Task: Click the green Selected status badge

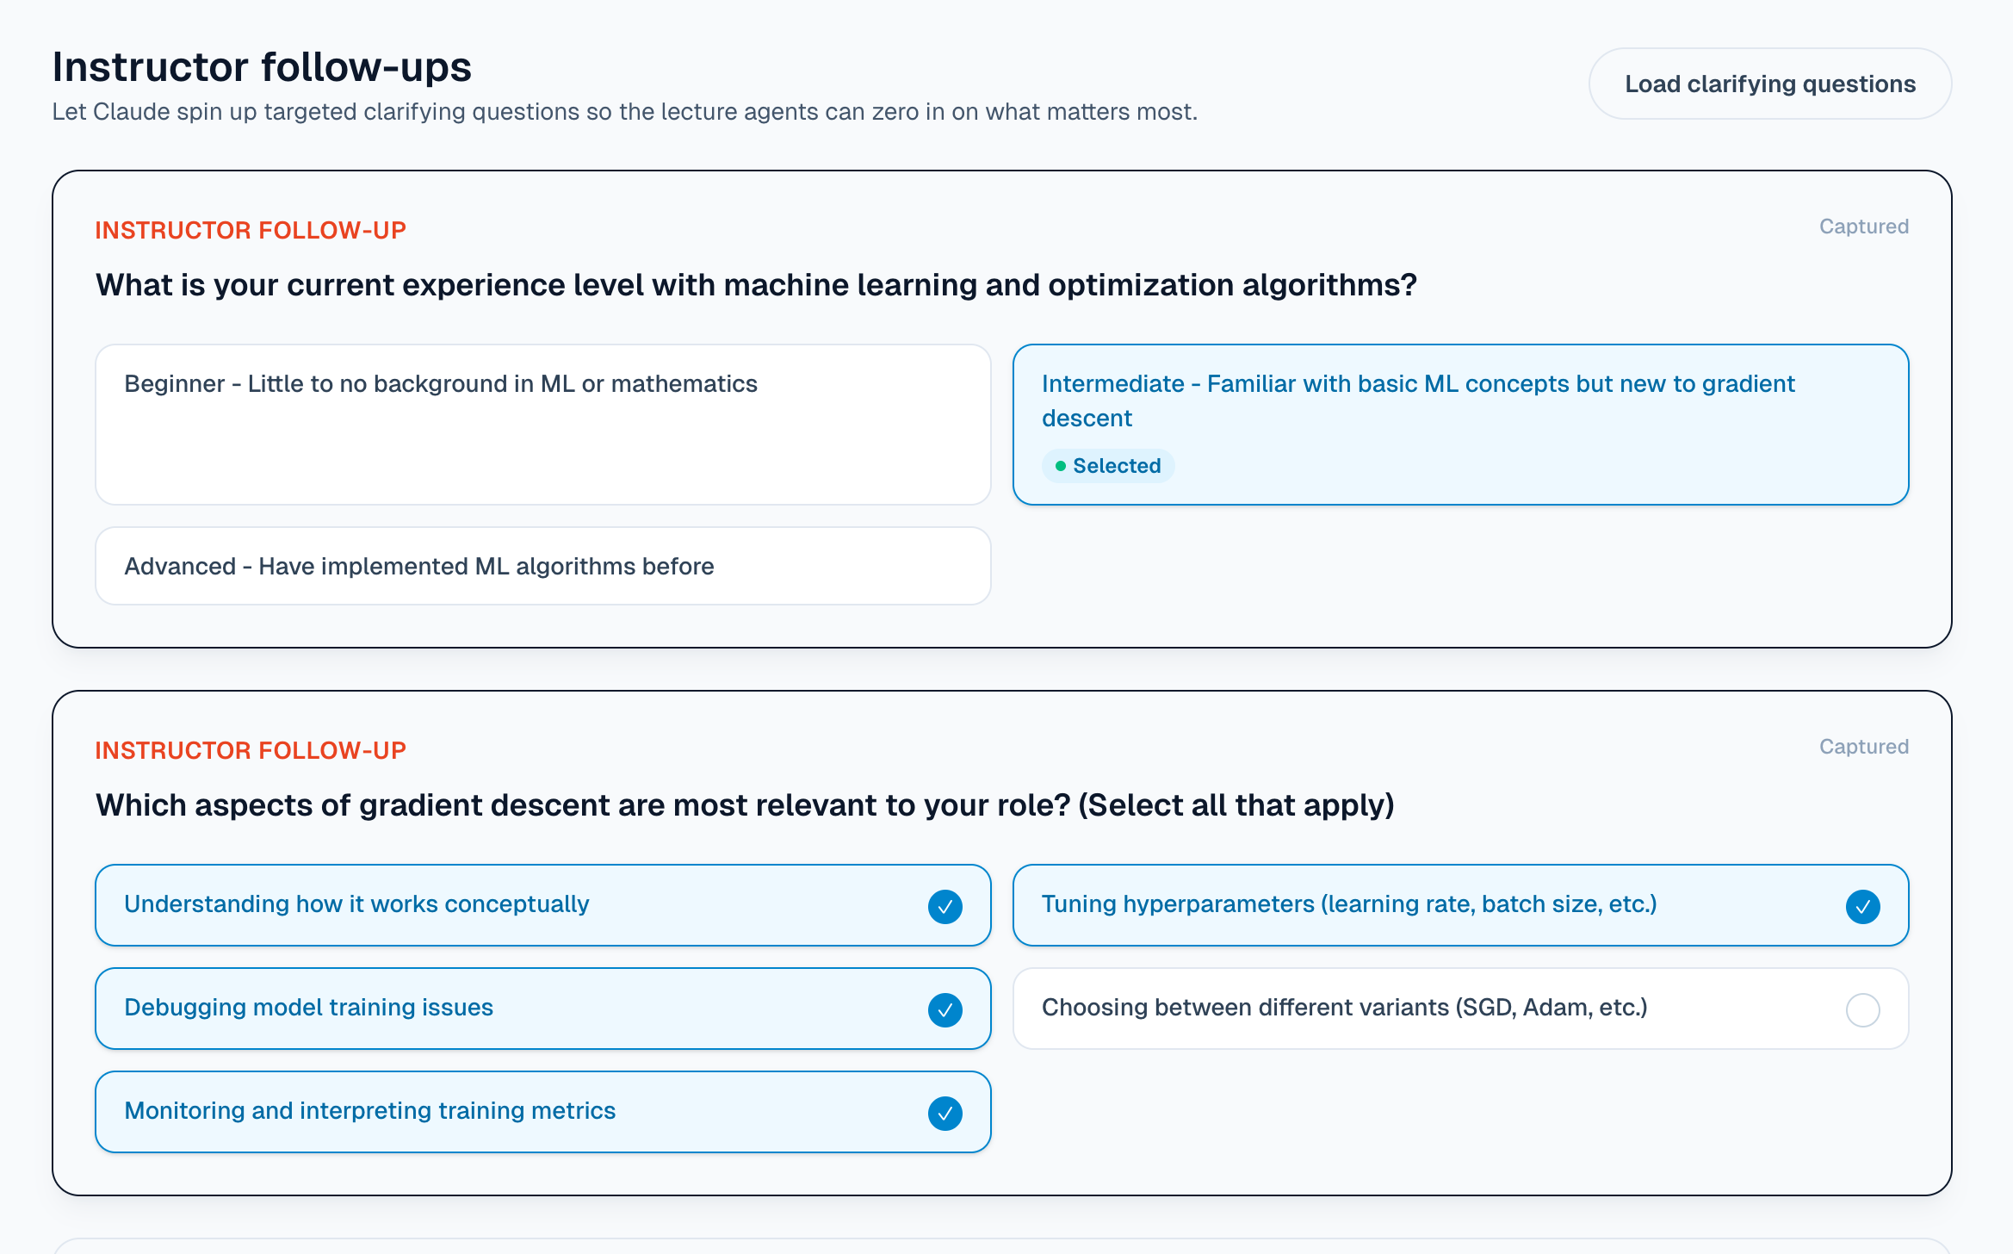Action: click(x=1108, y=466)
